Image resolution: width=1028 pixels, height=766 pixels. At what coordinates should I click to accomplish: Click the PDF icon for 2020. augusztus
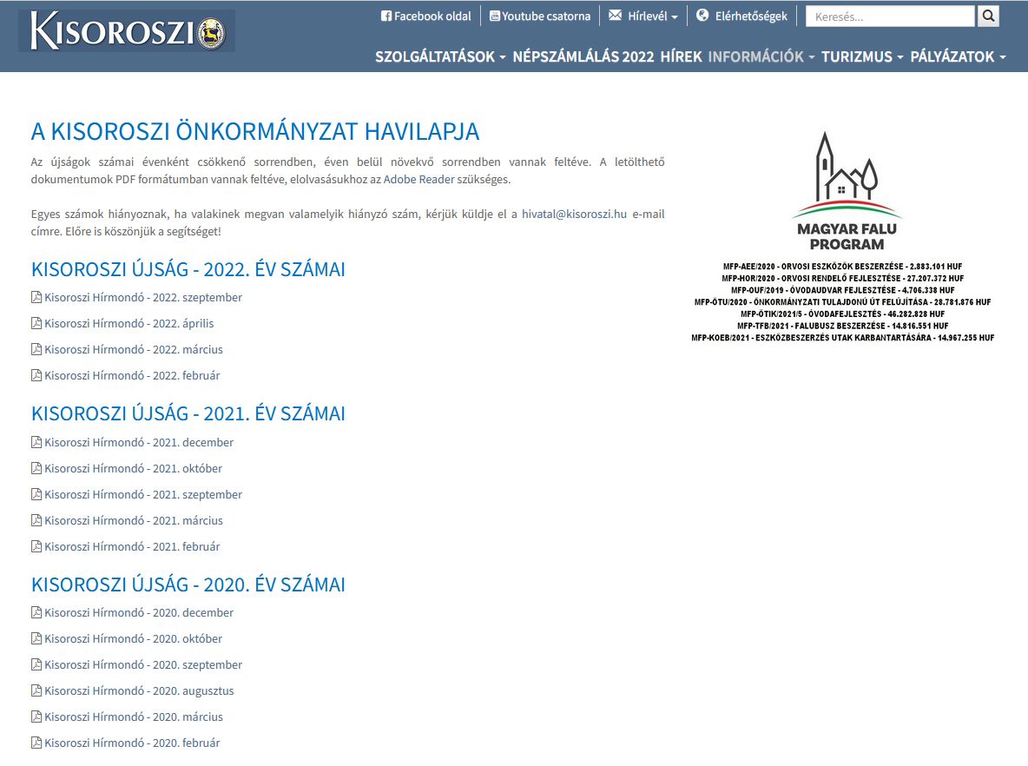pyautogui.click(x=36, y=690)
